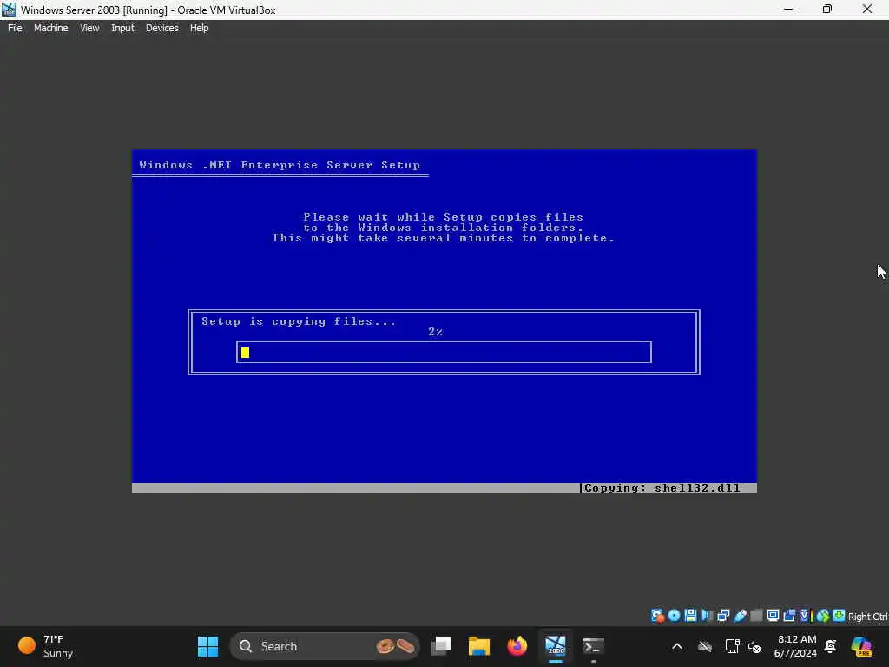The height and width of the screenshot is (667, 889).
Task: Click the virtualization V status icon
Action: point(805,616)
